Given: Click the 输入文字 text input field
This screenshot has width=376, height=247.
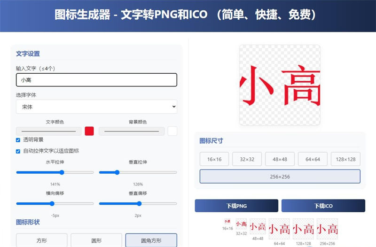Looking at the screenshot, I should [96, 80].
